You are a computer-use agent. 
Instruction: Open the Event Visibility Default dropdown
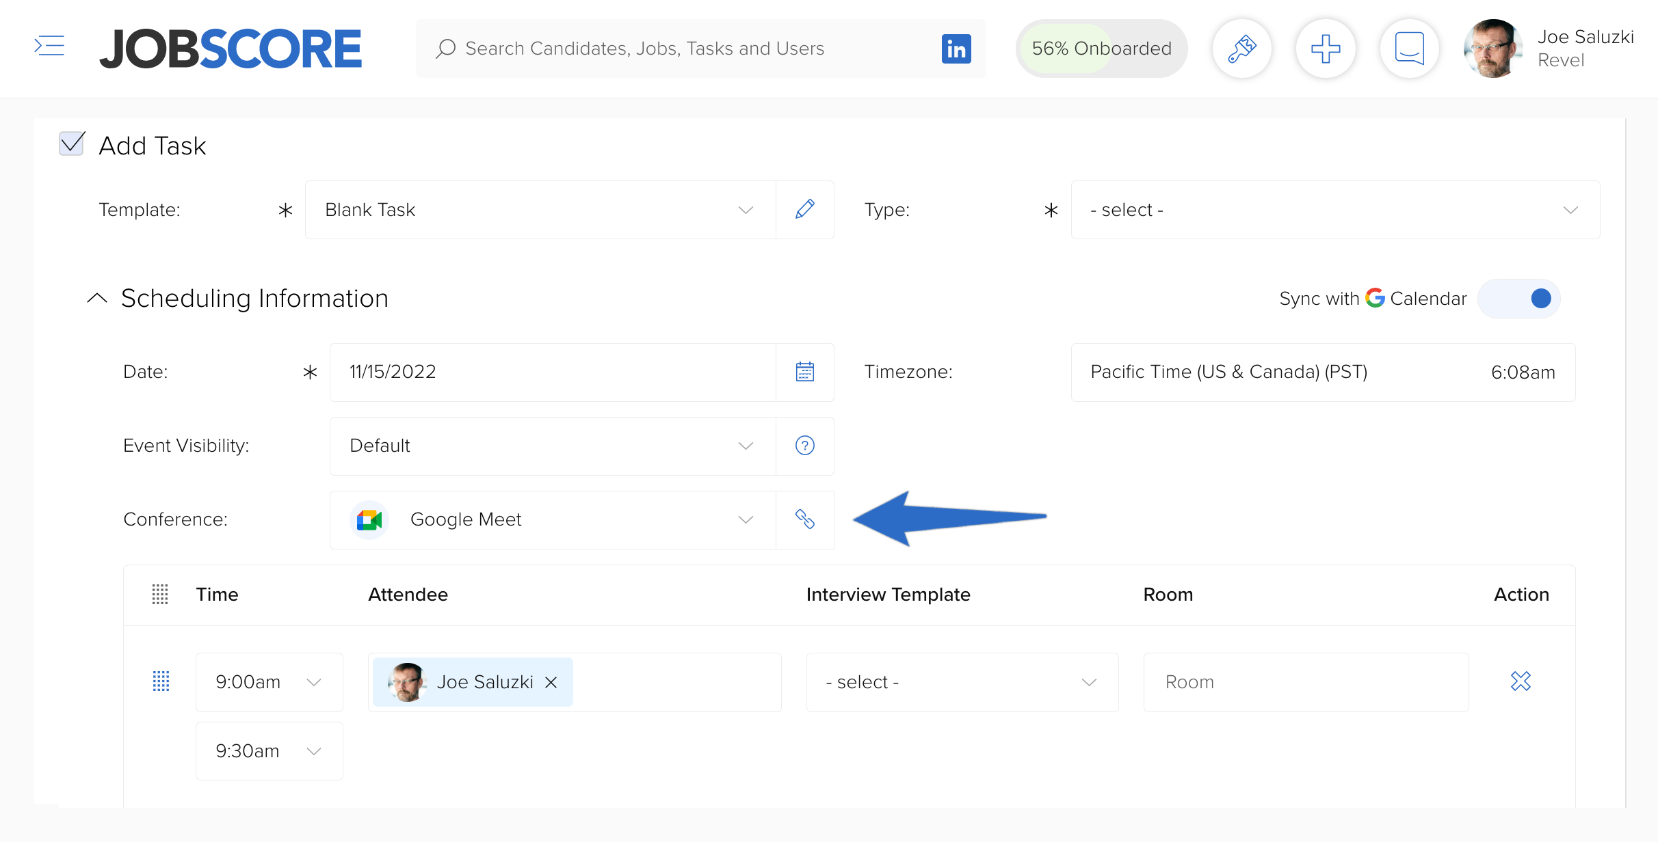(x=553, y=446)
